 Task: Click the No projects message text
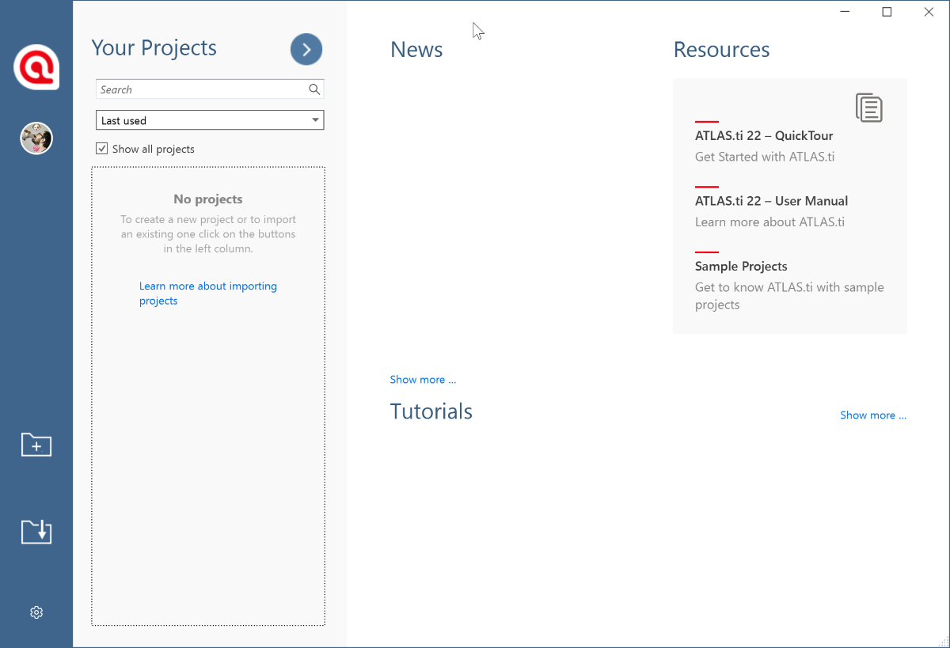[208, 199]
